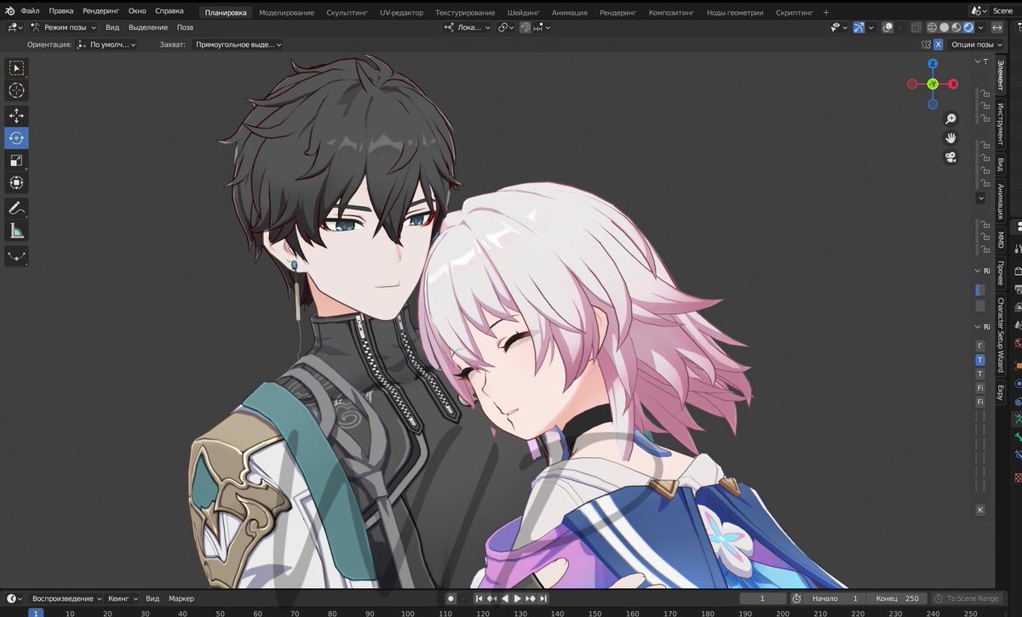The height and width of the screenshot is (617, 1022).
Task: Toggle the K button in sidebar
Action: [x=980, y=510]
